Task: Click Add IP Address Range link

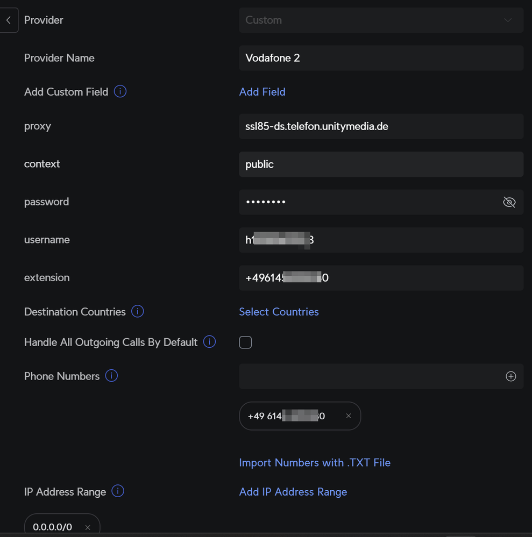Action: point(293,492)
